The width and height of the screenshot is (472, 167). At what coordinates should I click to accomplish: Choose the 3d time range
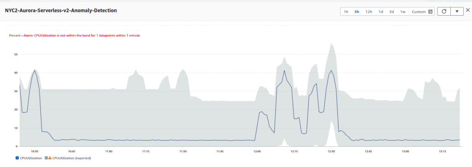coord(391,12)
